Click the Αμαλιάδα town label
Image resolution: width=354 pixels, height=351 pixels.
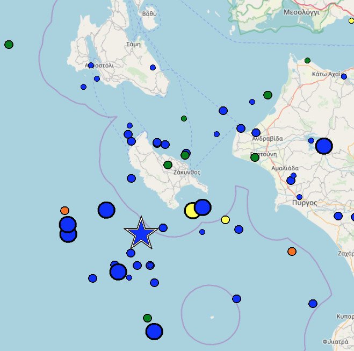[x=285, y=168]
